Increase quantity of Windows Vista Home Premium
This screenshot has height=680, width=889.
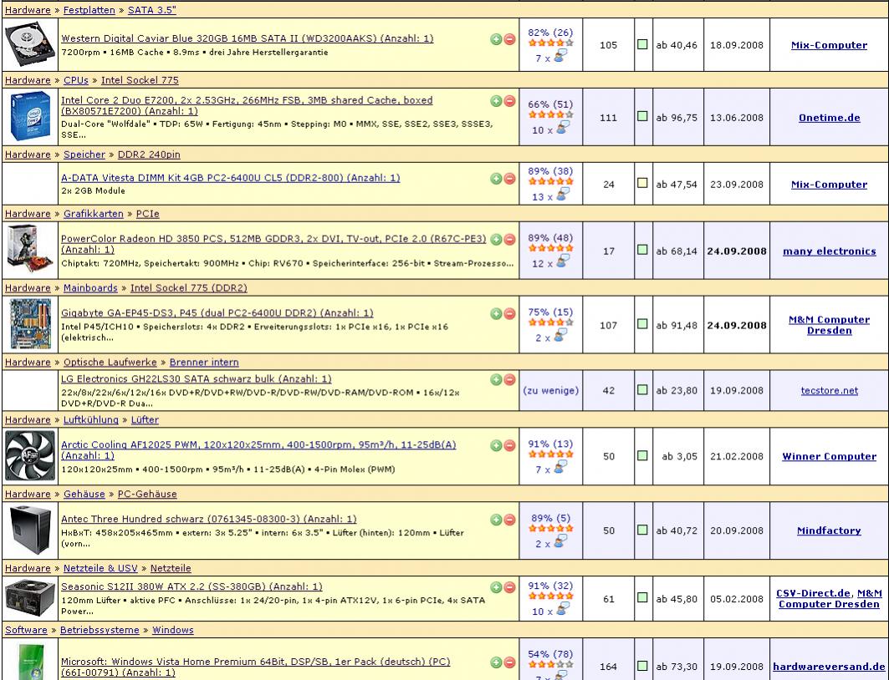496,662
